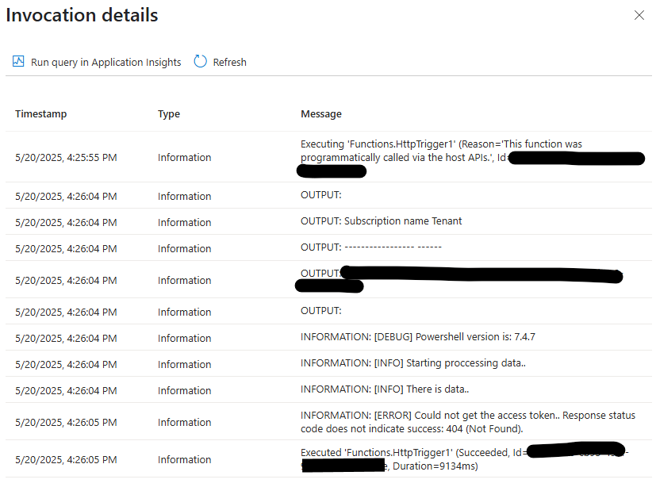Sort by the Type column header
The width and height of the screenshot is (656, 487).
coord(168,113)
